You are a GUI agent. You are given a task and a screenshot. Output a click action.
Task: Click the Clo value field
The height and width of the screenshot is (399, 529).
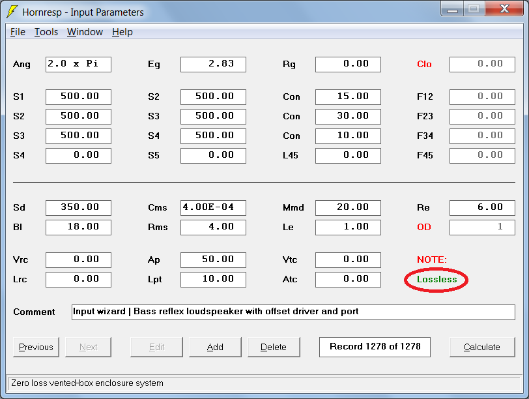[483, 65]
